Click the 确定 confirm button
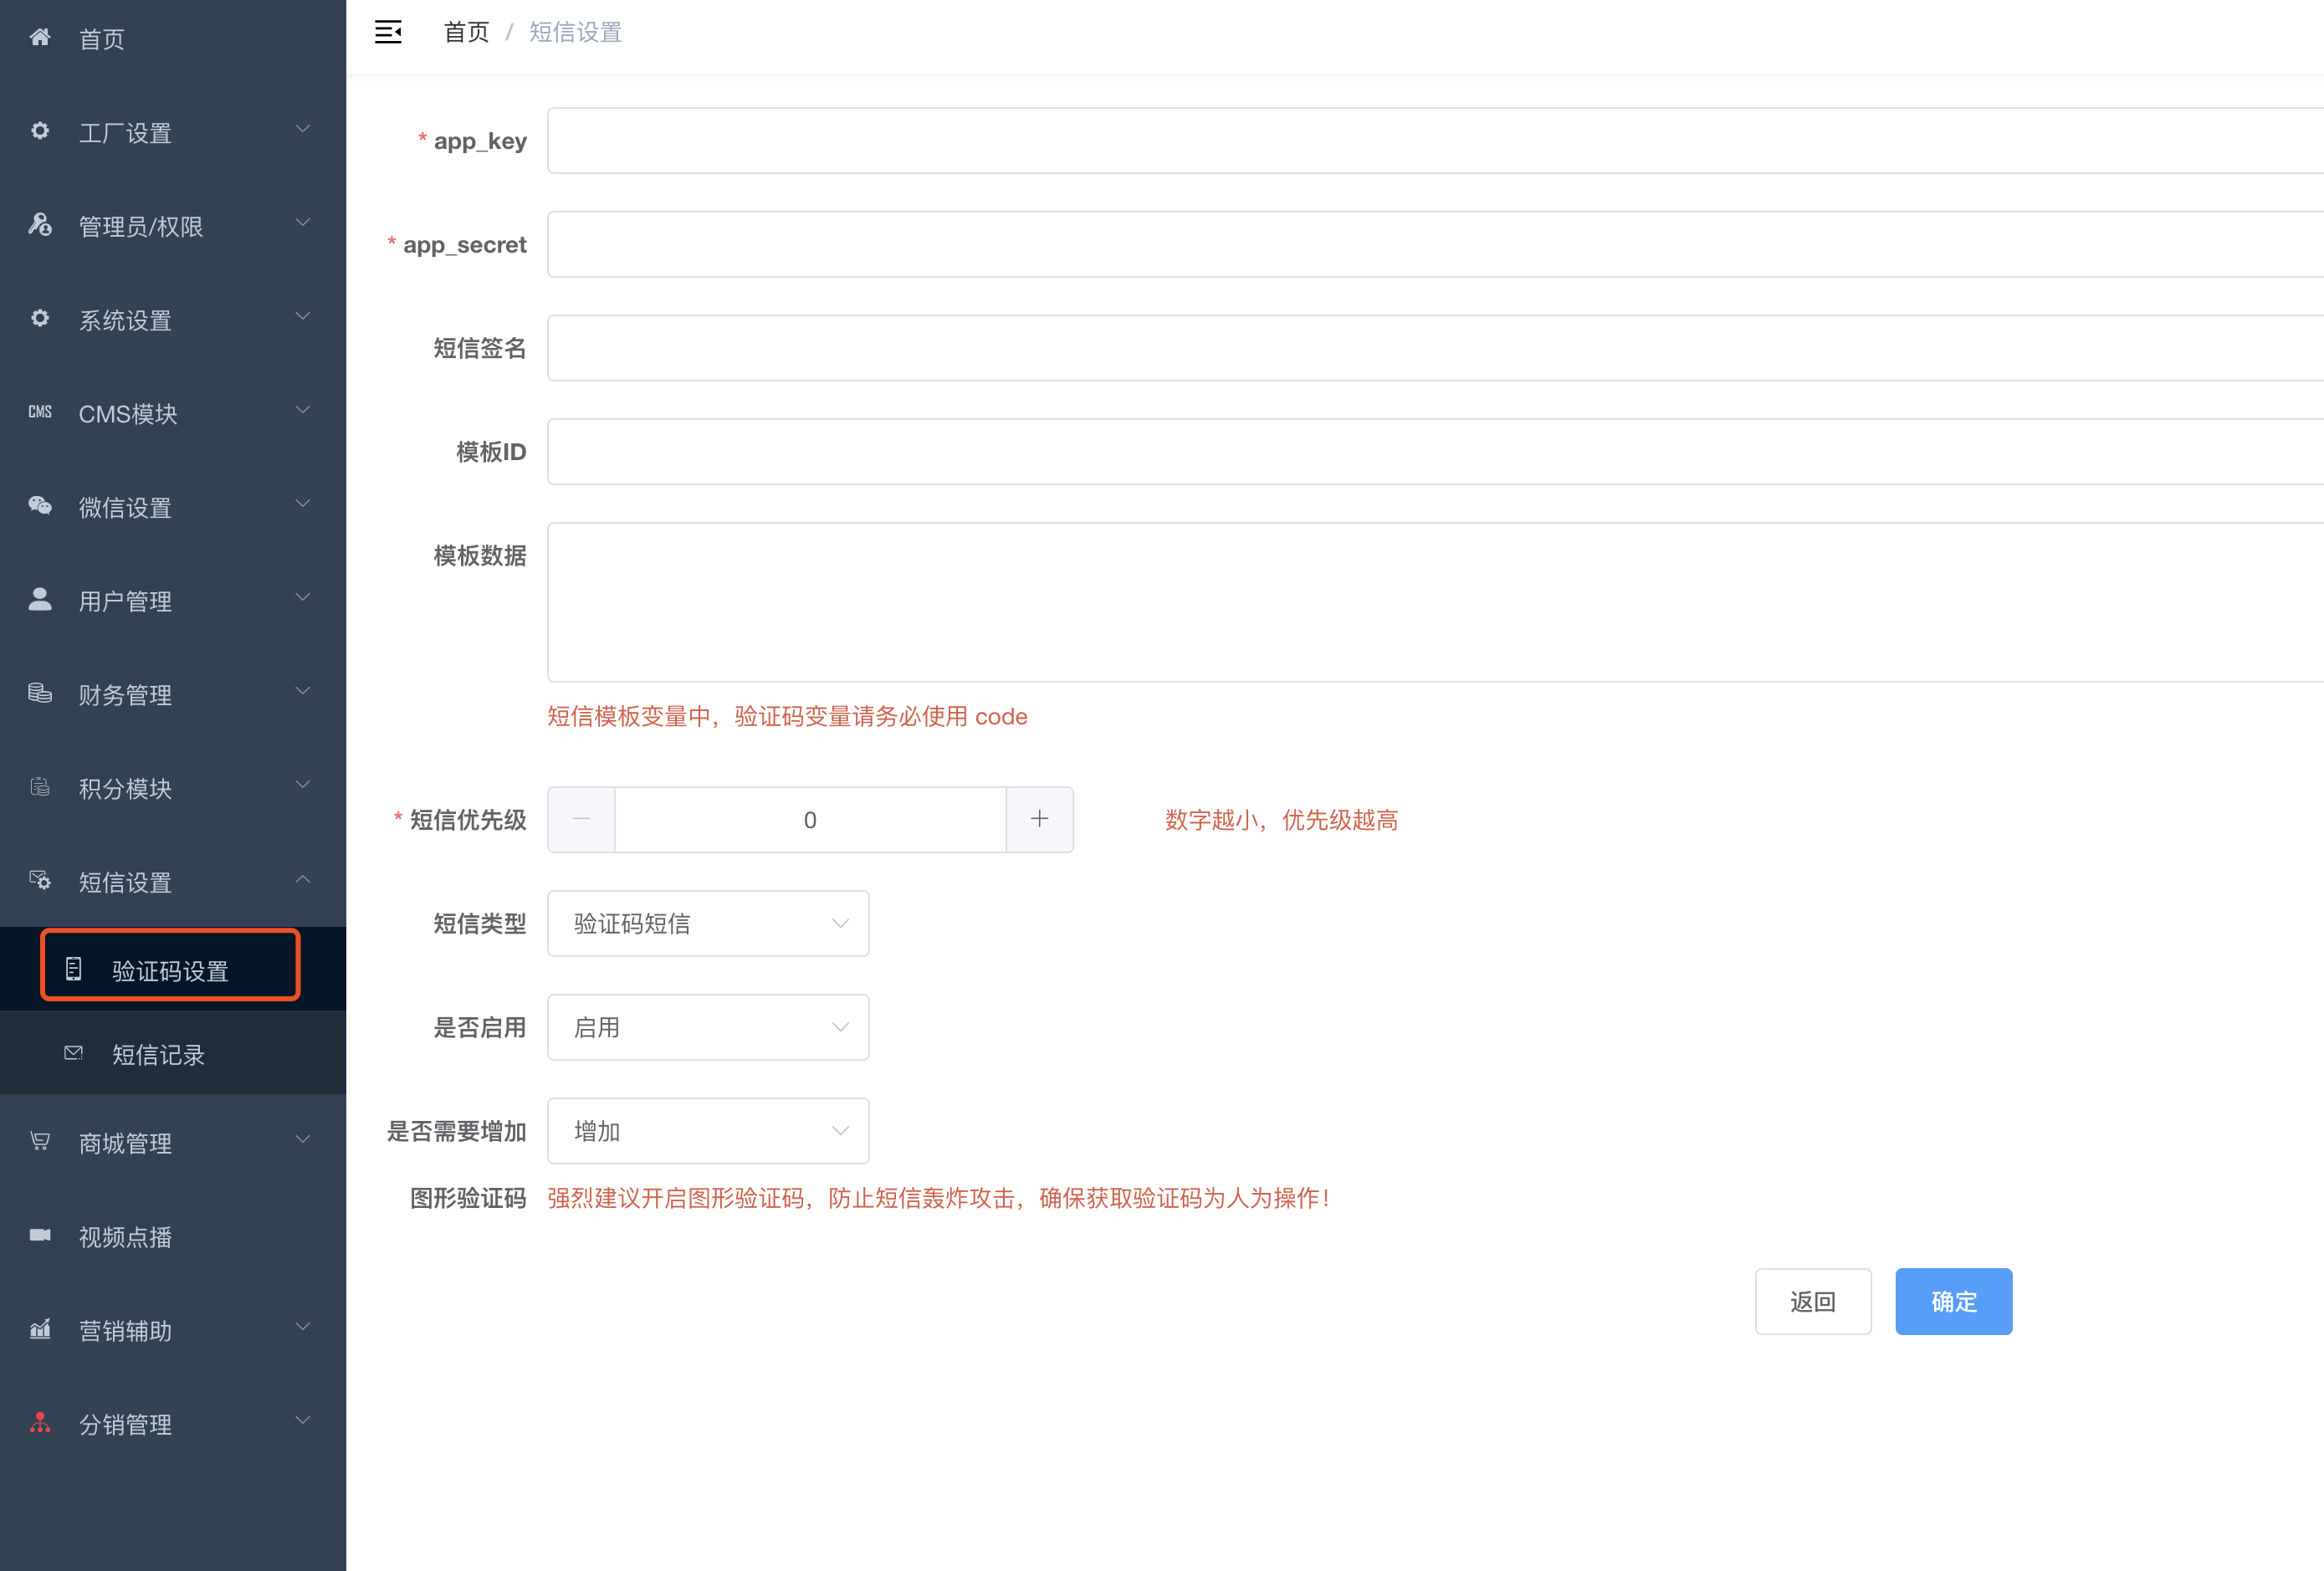The image size is (2324, 1571). (x=1953, y=1302)
